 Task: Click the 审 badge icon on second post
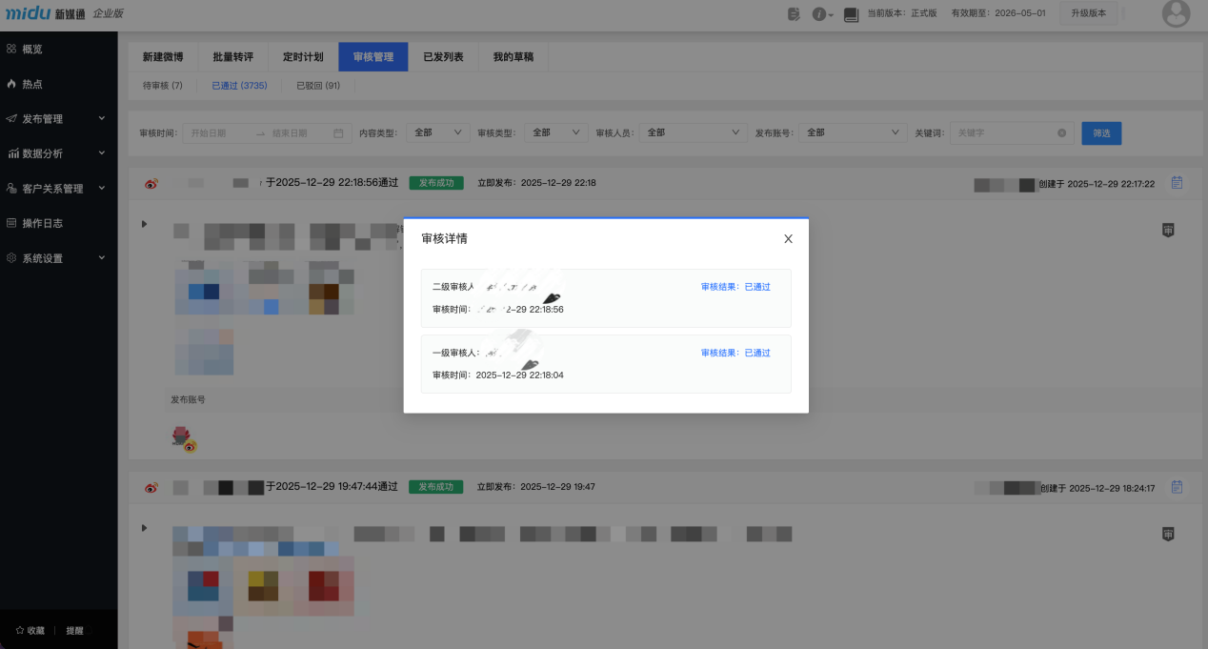click(x=1167, y=535)
